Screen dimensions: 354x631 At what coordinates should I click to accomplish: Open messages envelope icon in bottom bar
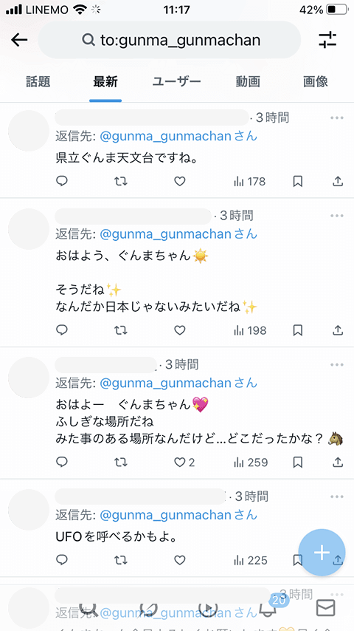coord(325,608)
